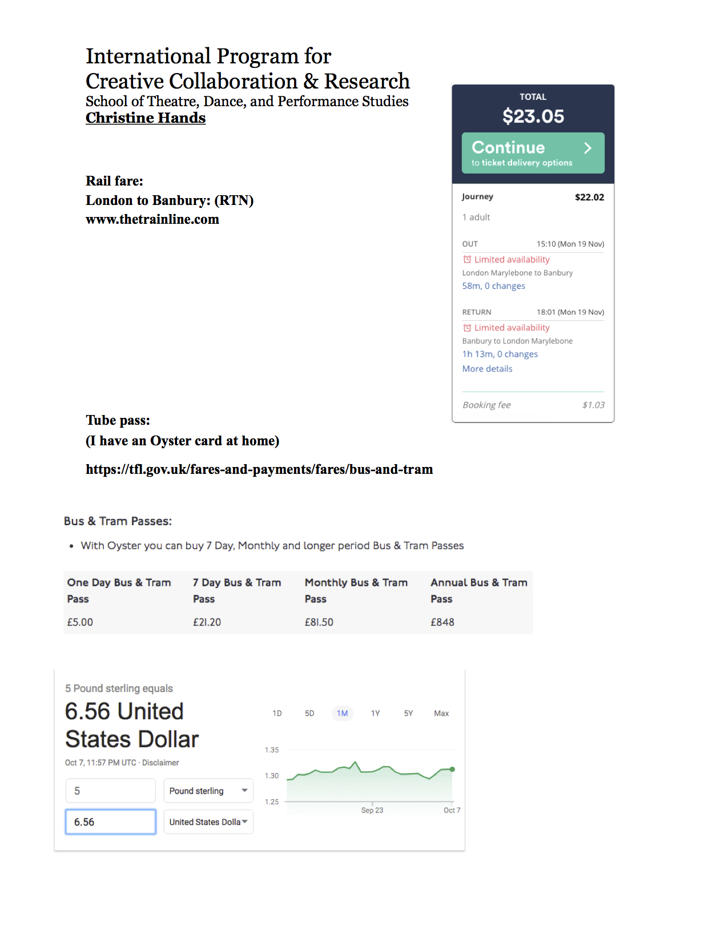Click the '1 adult' passenger text
Viewport: 728px width, 942px height.
click(x=476, y=218)
